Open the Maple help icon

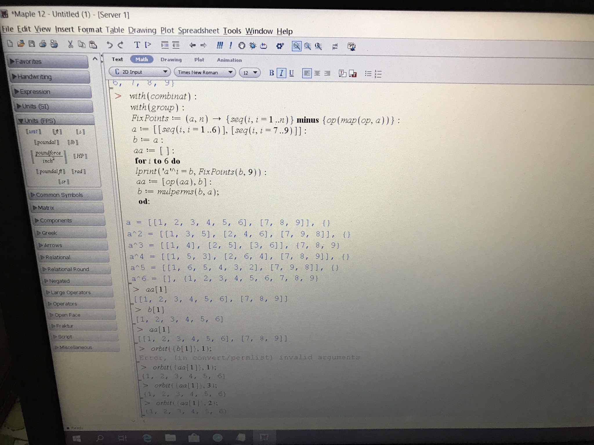352,47
